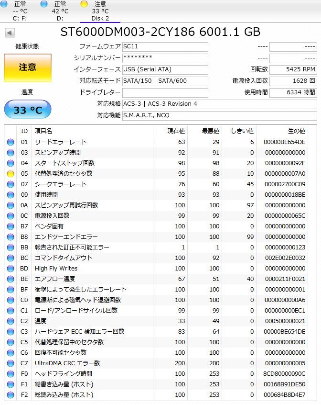Click the yellow 注意 health status button
Screen dimensions: 321x405
click(28, 68)
